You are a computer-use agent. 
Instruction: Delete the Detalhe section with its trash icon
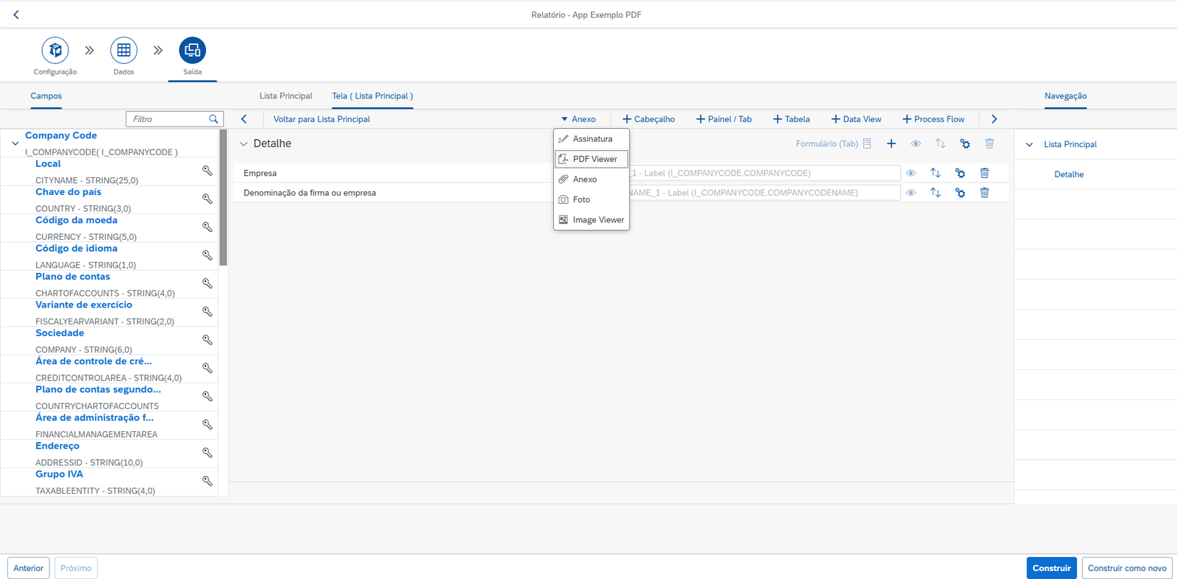tap(989, 143)
